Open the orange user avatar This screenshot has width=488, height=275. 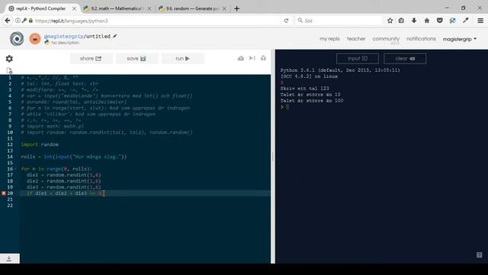(35, 39)
